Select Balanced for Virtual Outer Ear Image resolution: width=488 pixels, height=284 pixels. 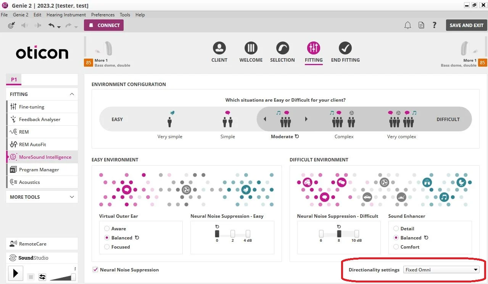click(107, 238)
